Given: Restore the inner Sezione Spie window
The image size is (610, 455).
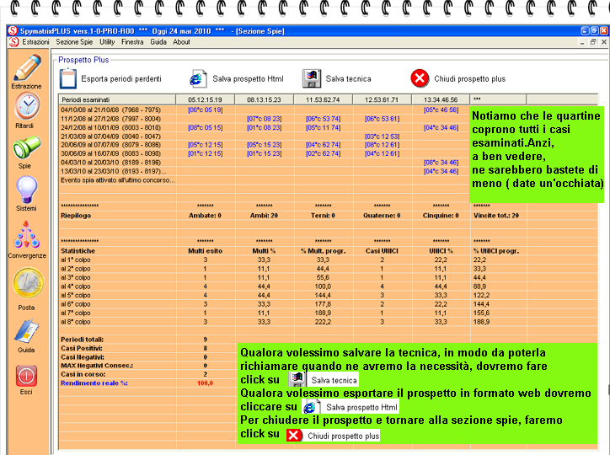Looking at the screenshot, I should (x=593, y=42).
